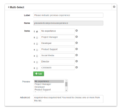121x108 pixels.
Task: Remove the CSSSASS item
Action: pyautogui.click(x=77, y=67)
